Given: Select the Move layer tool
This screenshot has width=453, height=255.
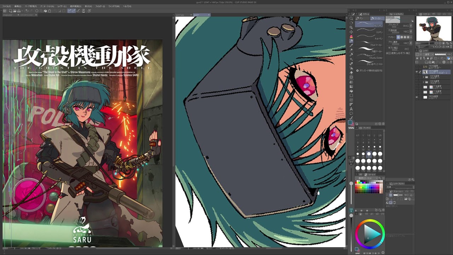Looking at the screenshot, I should point(351,32).
